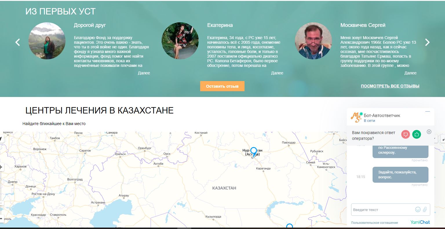Screen dimensions: 445x229
Task: Click the map zoom-in plus button
Action: pyautogui.click(x=1, y=167)
